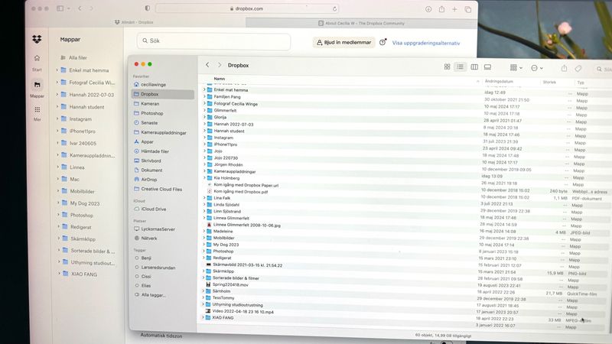Screen dimensions: 612x344
Task: Click the Finder tags icon
Action: click(x=578, y=69)
